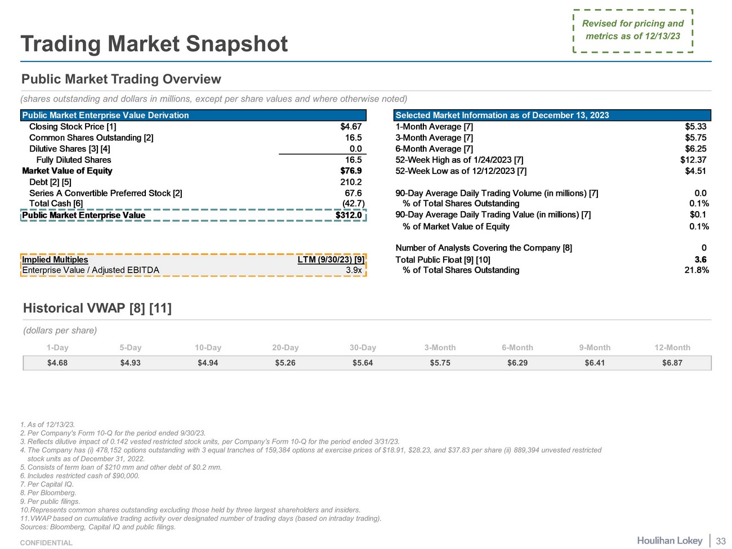
Task: Click the Trading Market Snapshot title
Action: [154, 44]
